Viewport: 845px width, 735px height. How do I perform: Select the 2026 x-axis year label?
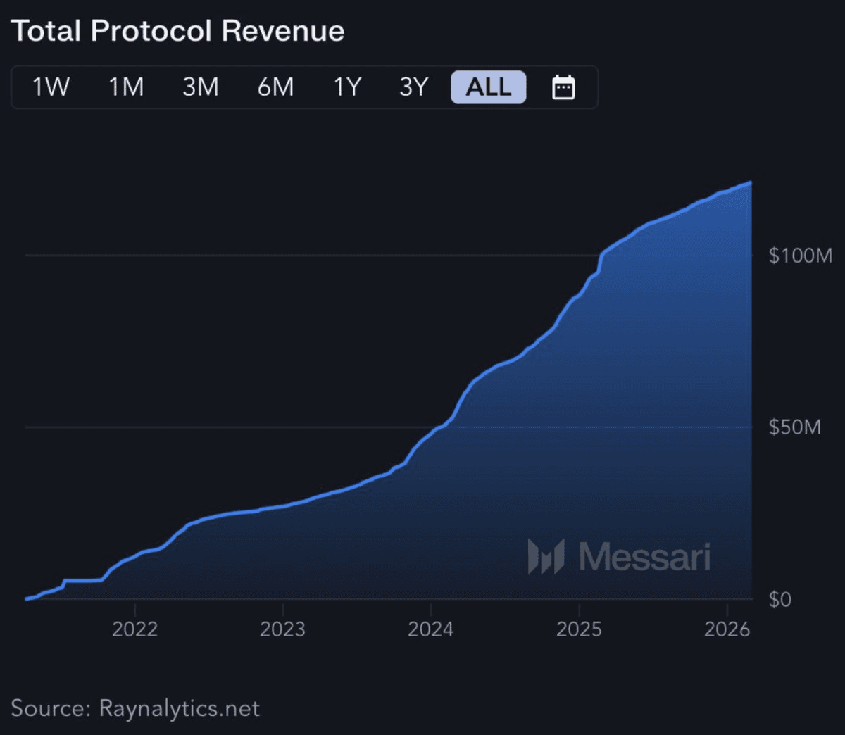727,629
